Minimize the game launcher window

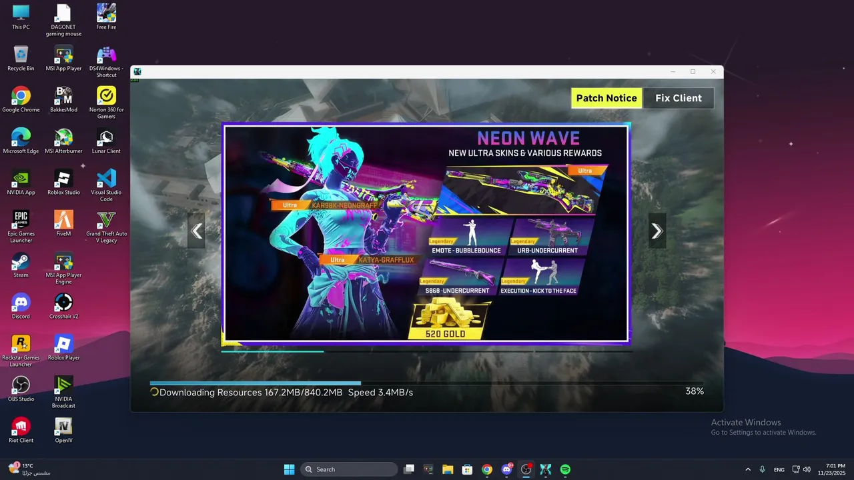pyautogui.click(x=673, y=71)
